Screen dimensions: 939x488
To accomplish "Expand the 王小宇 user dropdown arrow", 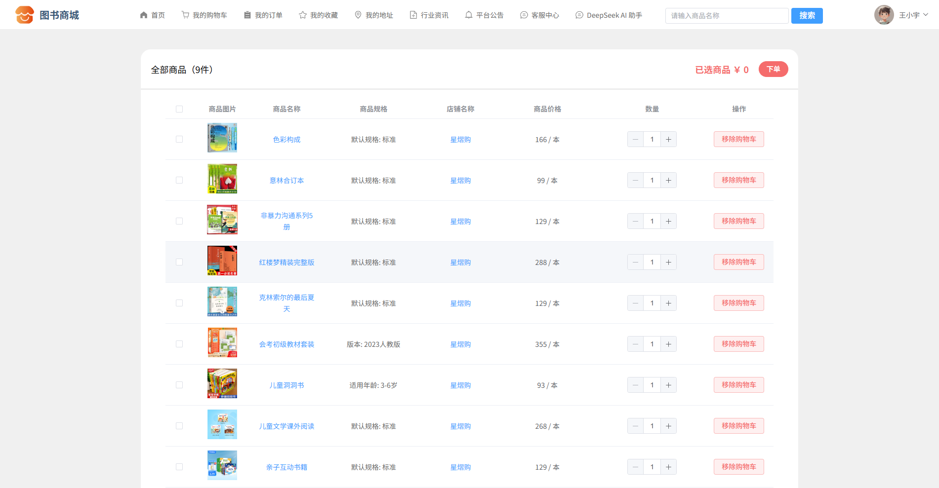I will coord(926,15).
